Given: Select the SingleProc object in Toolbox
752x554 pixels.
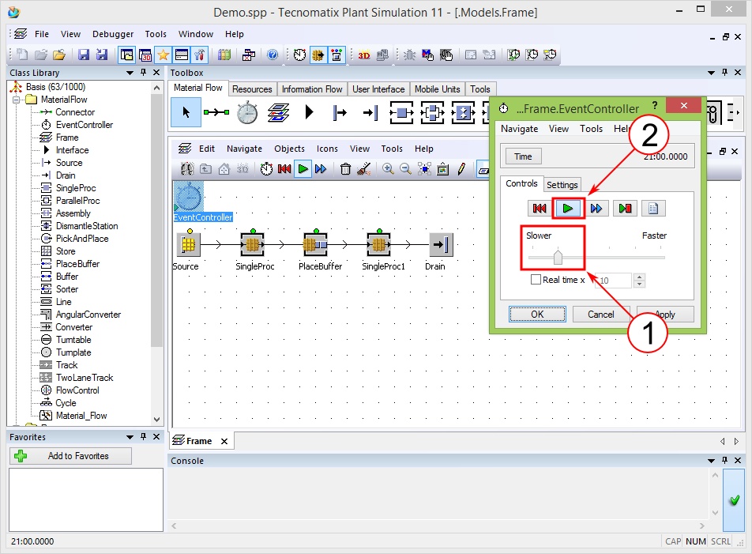Looking at the screenshot, I should [x=401, y=113].
